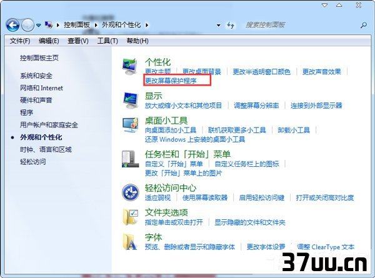Click 还原 Windows 上安装的桌面小工具 link

195,139
